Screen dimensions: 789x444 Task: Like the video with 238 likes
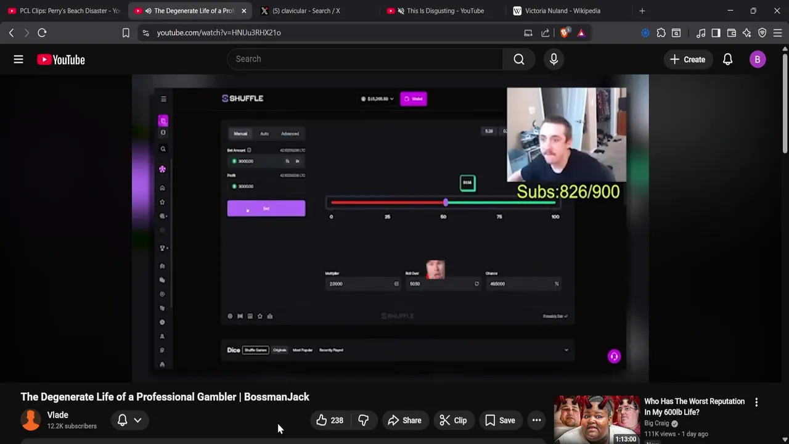(330, 421)
